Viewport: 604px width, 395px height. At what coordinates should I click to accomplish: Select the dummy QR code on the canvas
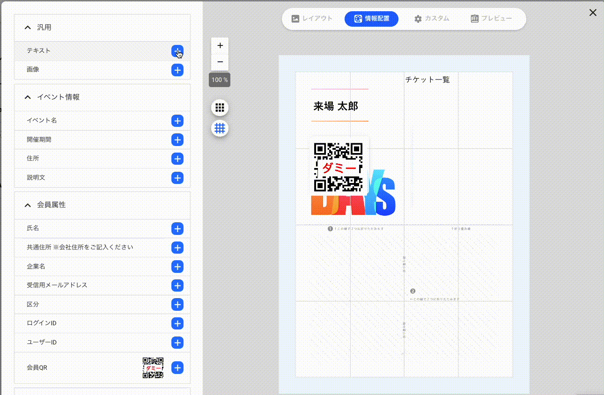(x=339, y=167)
